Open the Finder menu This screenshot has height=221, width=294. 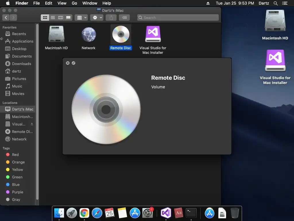click(22, 3)
